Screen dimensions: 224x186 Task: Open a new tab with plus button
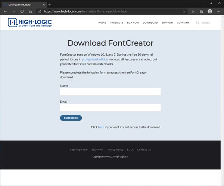[x=50, y=5]
